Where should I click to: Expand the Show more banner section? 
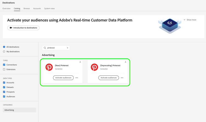tap(190, 20)
